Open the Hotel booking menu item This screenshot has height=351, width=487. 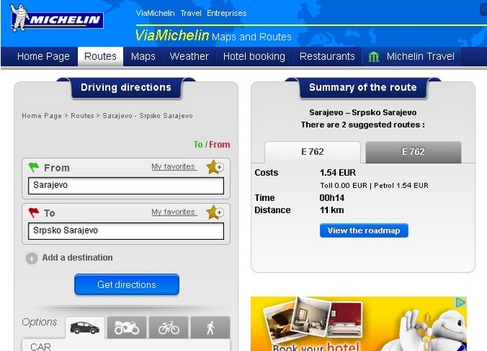pyautogui.click(x=254, y=57)
